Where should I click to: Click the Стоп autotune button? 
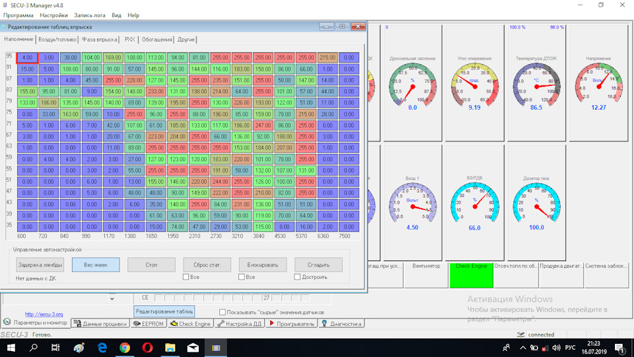point(151,264)
